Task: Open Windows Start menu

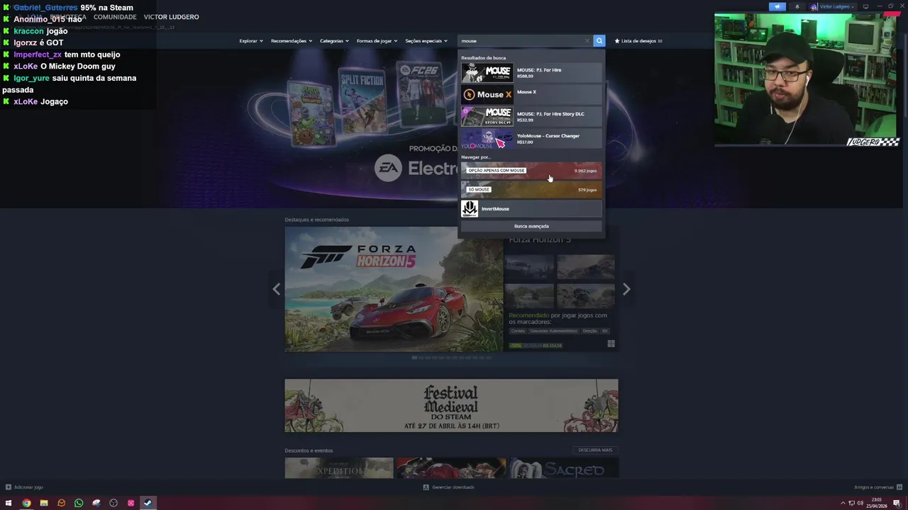Action: 9,504
